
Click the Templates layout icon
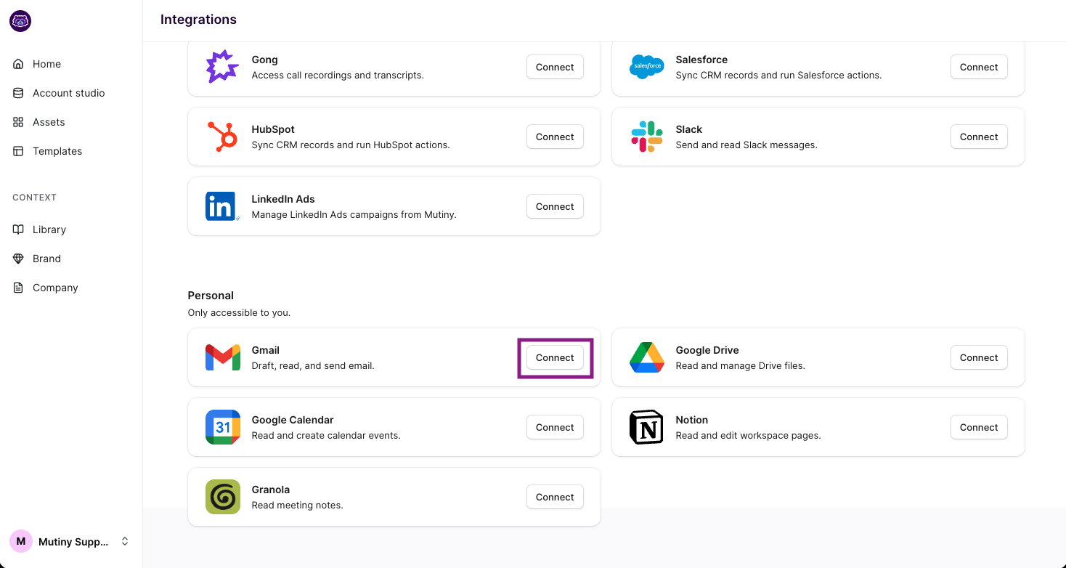point(18,151)
